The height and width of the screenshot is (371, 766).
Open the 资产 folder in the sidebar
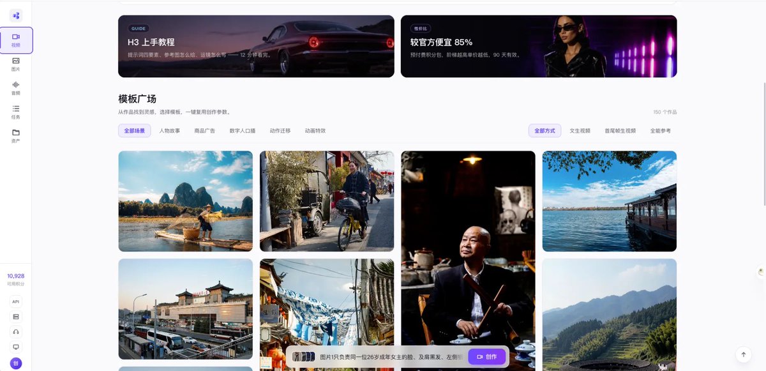coord(16,136)
